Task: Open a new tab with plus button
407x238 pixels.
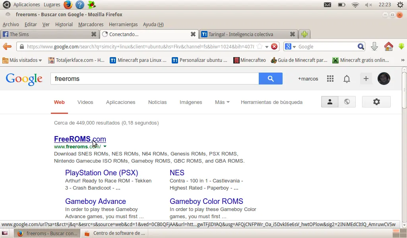Action: click(304, 34)
